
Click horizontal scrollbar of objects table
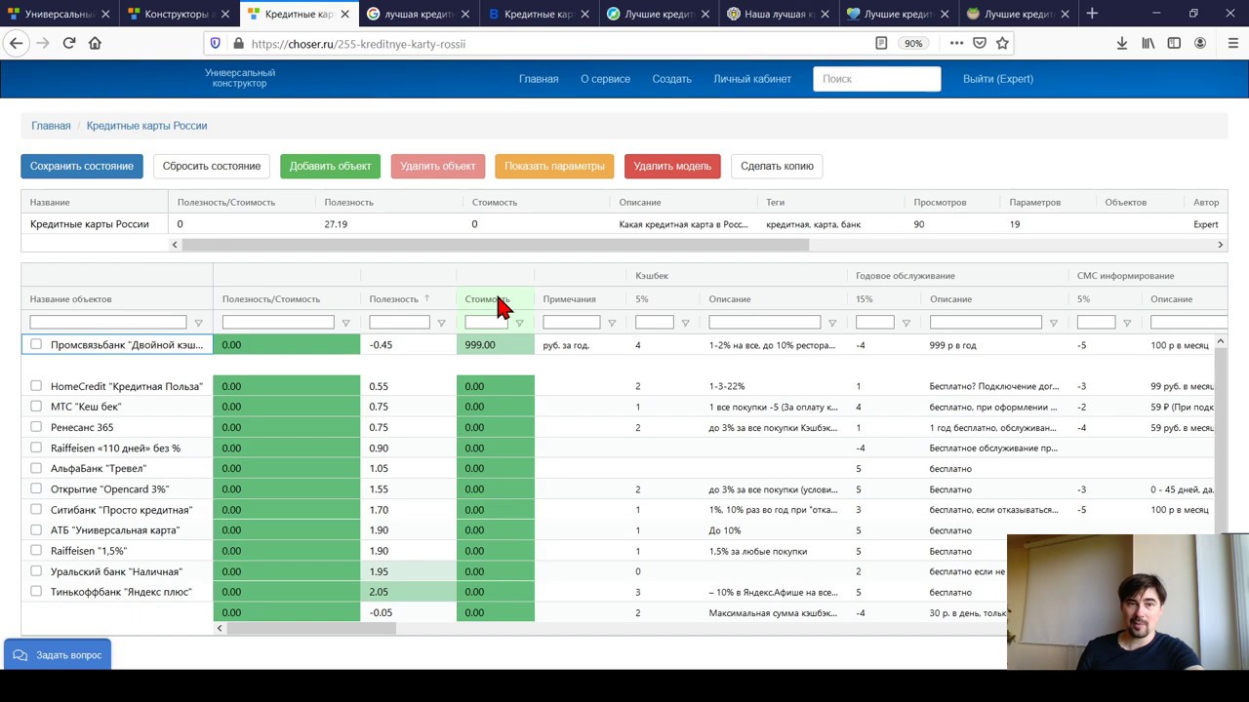pos(311,629)
